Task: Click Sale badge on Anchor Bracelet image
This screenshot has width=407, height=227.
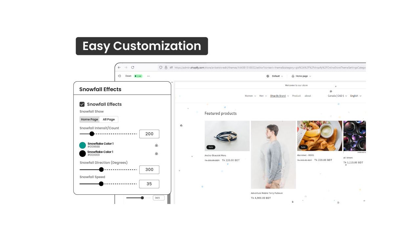Action: click(x=211, y=147)
